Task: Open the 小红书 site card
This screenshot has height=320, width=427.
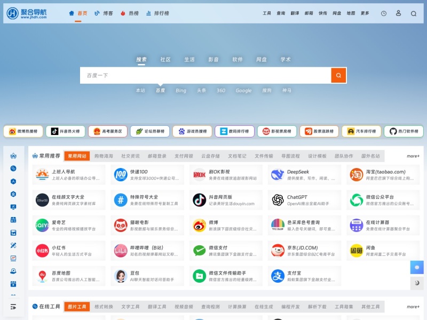Action: pyautogui.click(x=69, y=251)
